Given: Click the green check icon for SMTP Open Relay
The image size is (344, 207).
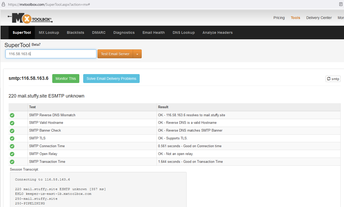Looking at the screenshot, I should 12,154.
